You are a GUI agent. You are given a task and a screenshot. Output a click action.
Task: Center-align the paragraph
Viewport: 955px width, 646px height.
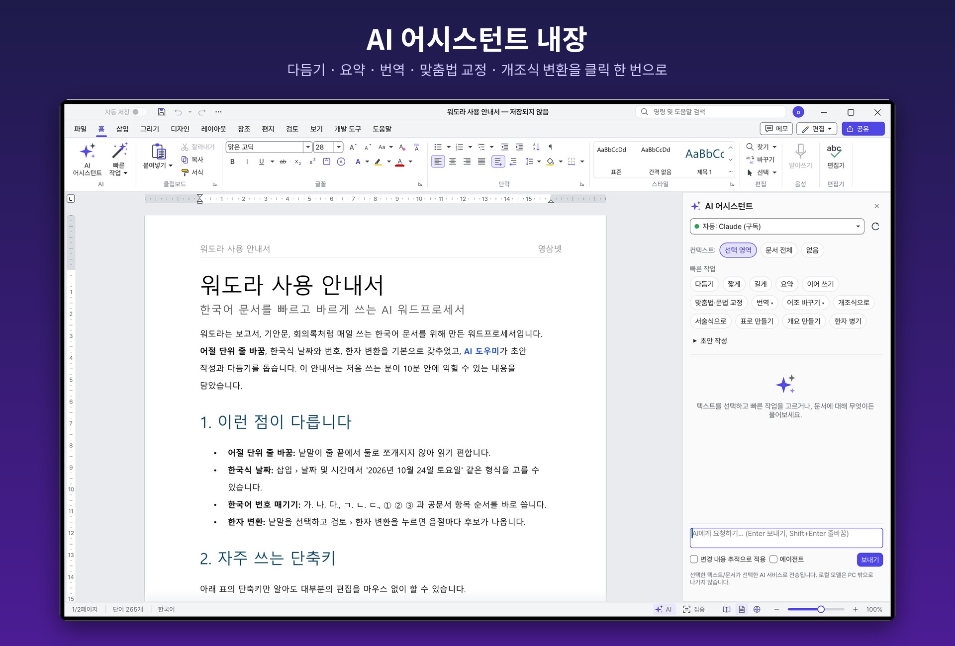[x=453, y=161]
